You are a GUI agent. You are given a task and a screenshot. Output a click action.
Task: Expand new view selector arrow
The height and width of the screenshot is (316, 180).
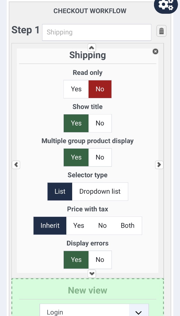(139, 312)
